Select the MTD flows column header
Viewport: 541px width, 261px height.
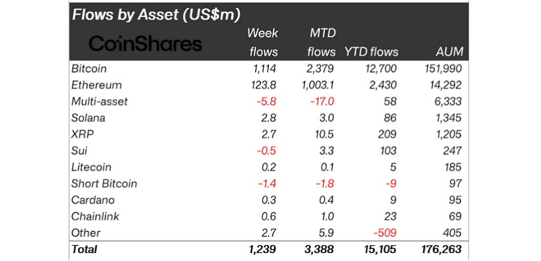point(321,43)
